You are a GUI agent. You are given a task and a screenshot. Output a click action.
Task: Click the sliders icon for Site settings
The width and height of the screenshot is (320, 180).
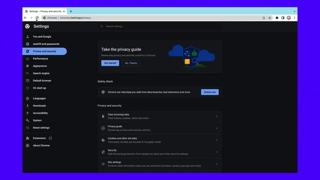103,164
